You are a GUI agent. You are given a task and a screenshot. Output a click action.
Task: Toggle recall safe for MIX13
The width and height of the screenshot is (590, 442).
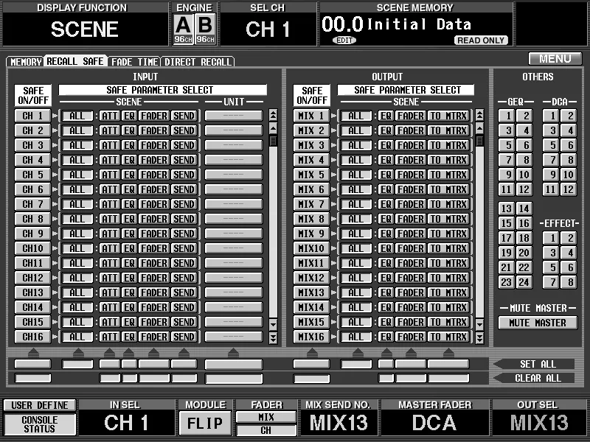pyautogui.click(x=311, y=292)
